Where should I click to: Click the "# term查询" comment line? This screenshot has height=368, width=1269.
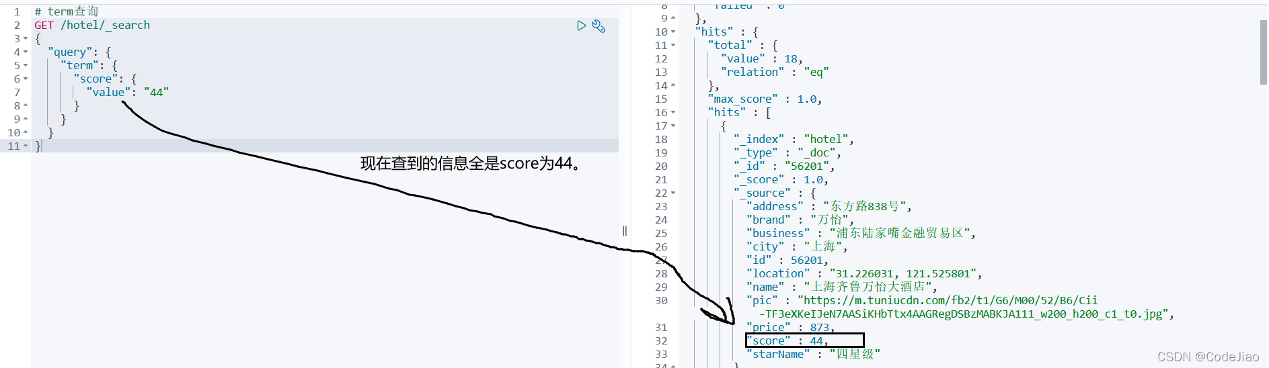point(67,11)
